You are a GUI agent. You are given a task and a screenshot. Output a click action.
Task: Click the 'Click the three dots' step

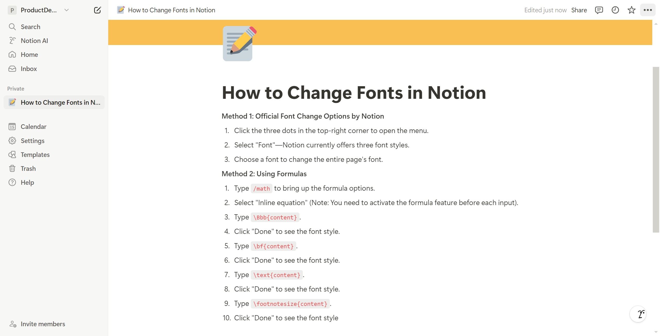tap(331, 131)
